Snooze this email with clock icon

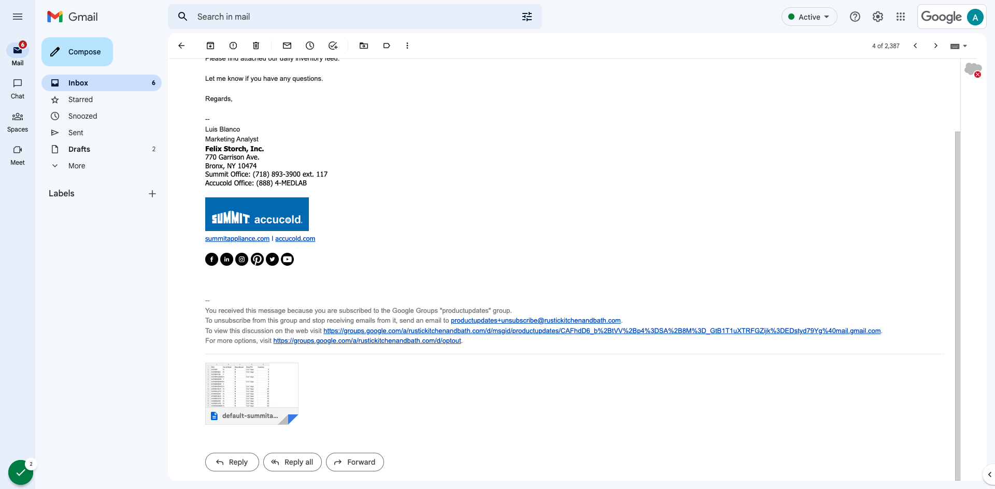(310, 46)
